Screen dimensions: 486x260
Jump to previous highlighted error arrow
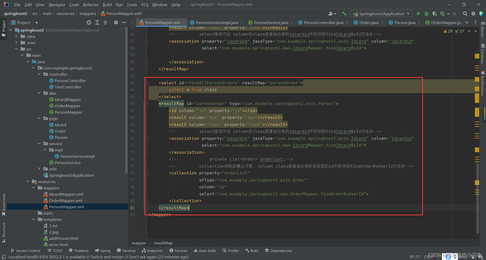469,31
